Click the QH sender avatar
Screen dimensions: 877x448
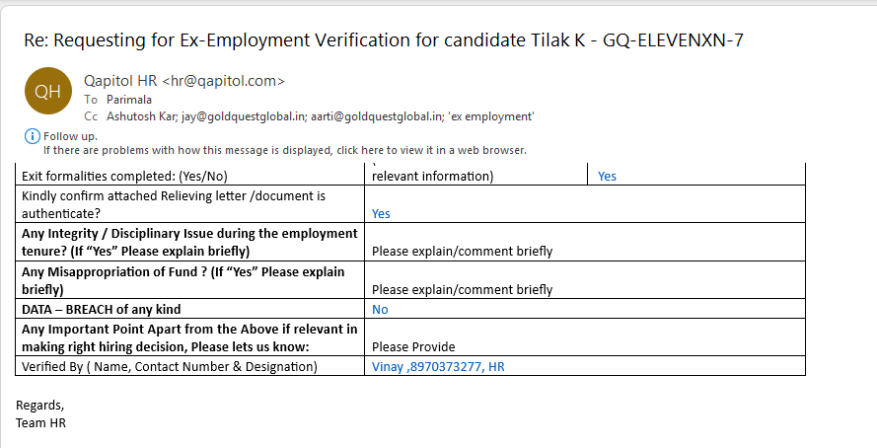(47, 92)
